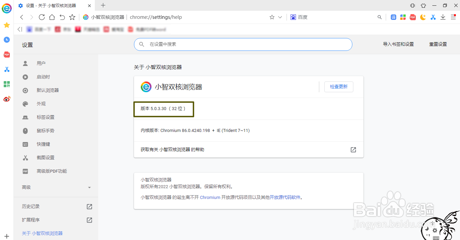Image resolution: width=460 pixels, height=240 pixels.
Task: Open the Chromium open-source project link
Action: tap(210, 197)
